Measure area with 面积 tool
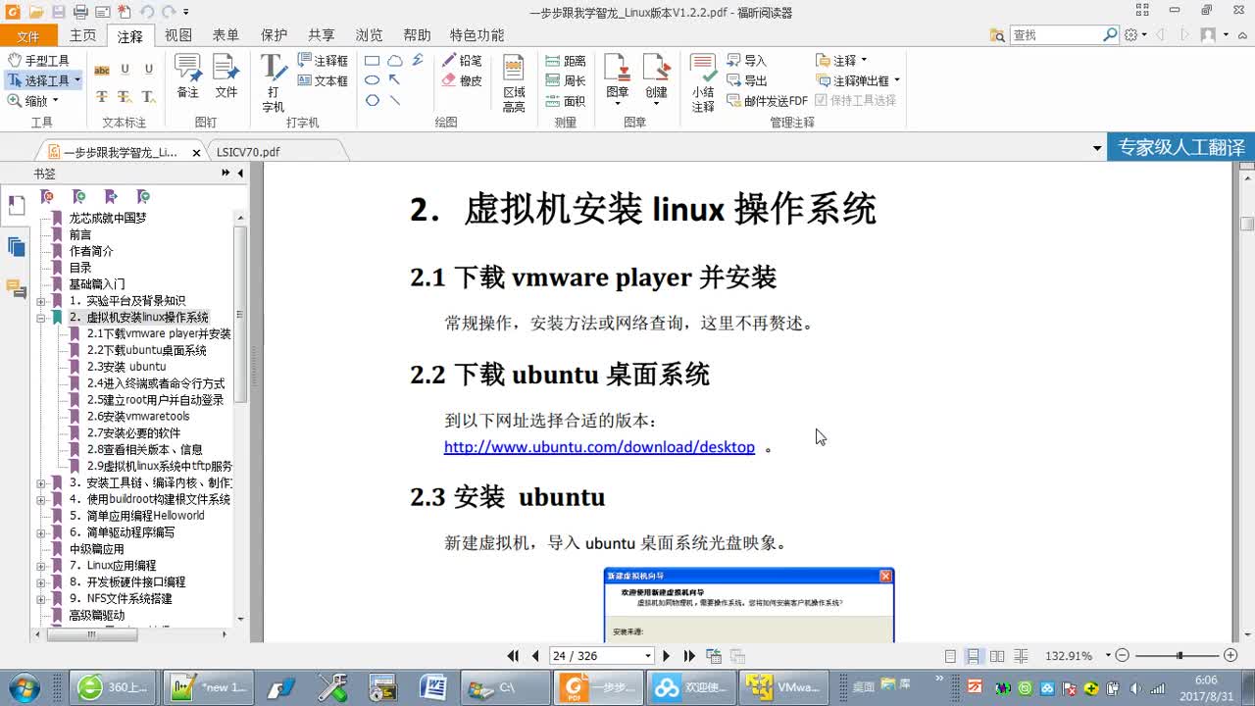 (x=566, y=100)
